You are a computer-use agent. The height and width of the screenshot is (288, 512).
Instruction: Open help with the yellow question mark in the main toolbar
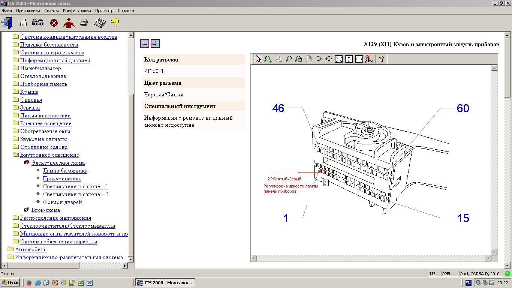[115, 23]
